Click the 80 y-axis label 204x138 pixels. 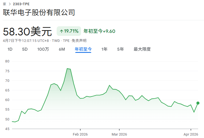coord(7,61)
